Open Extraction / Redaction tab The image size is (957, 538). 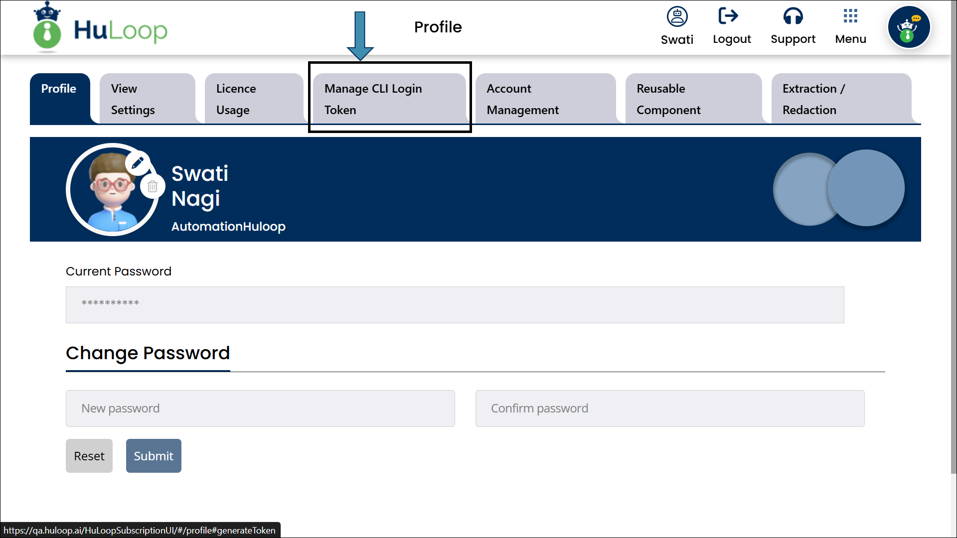pos(840,99)
